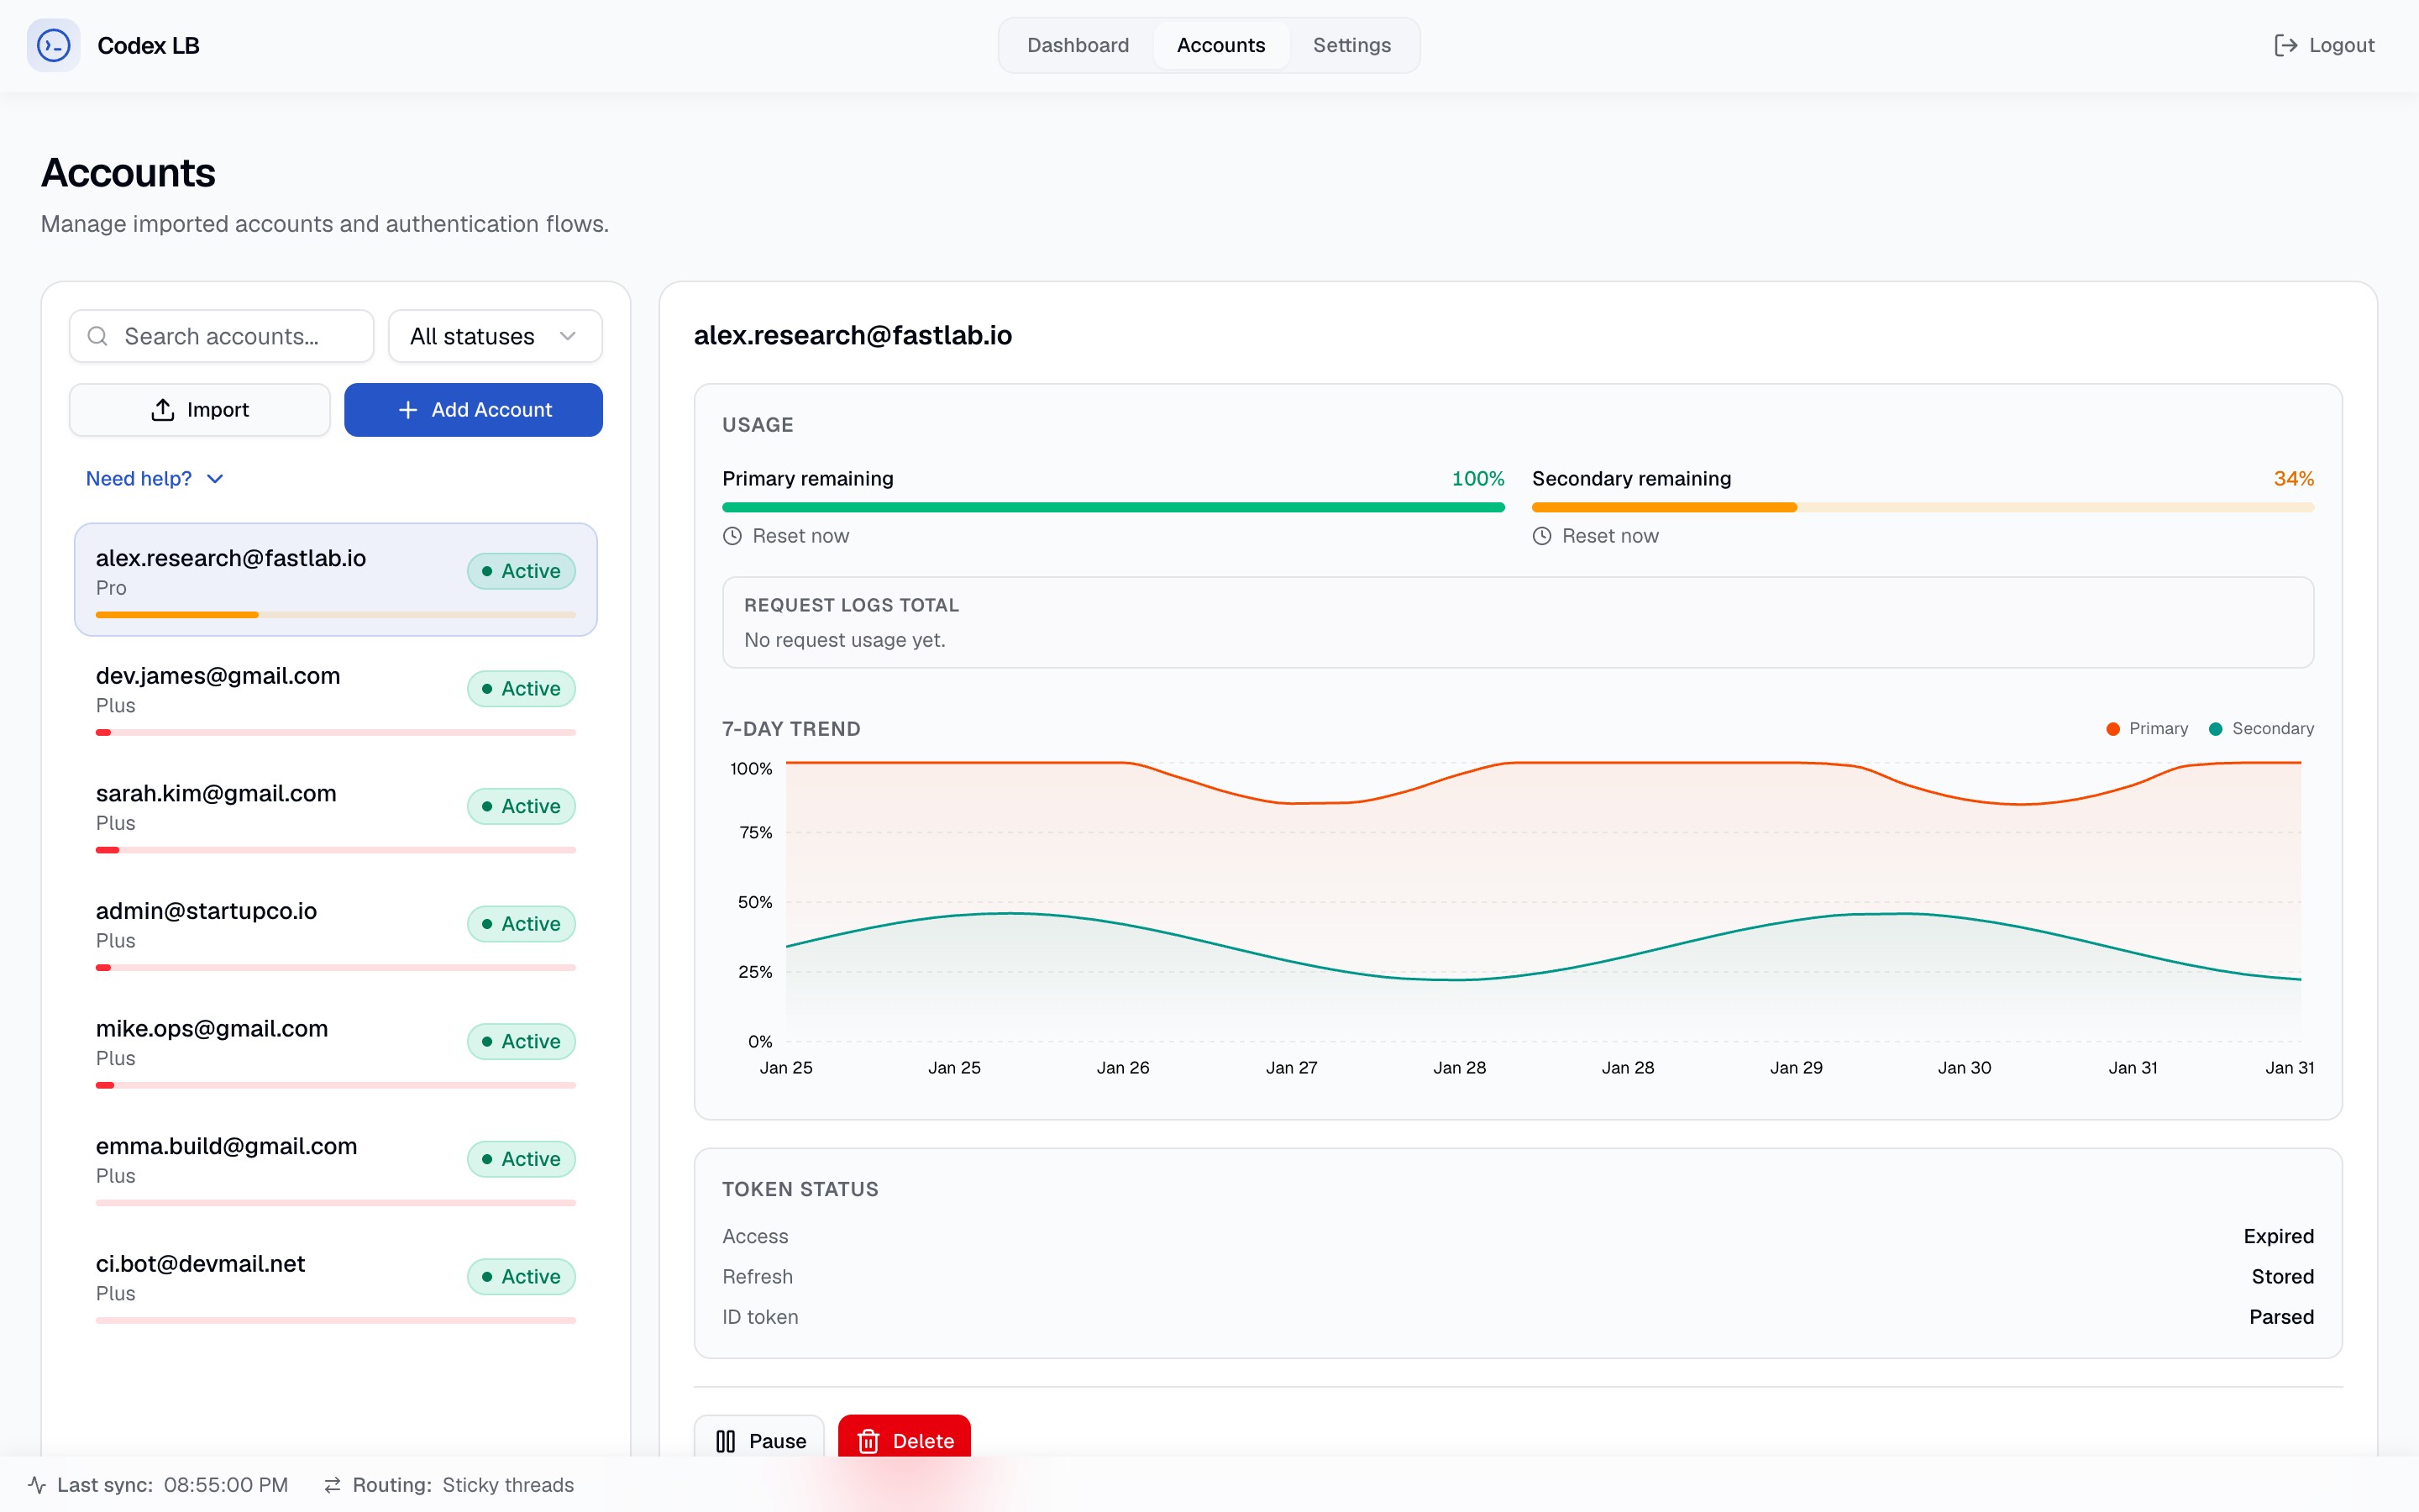Click the pause bars icon
Screen dimensions: 2419x1512
(x=726, y=1441)
